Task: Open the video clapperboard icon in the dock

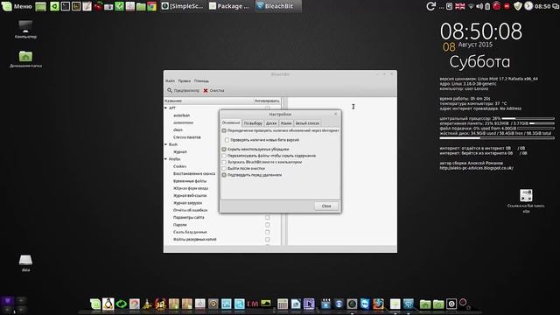Action: click(325, 304)
